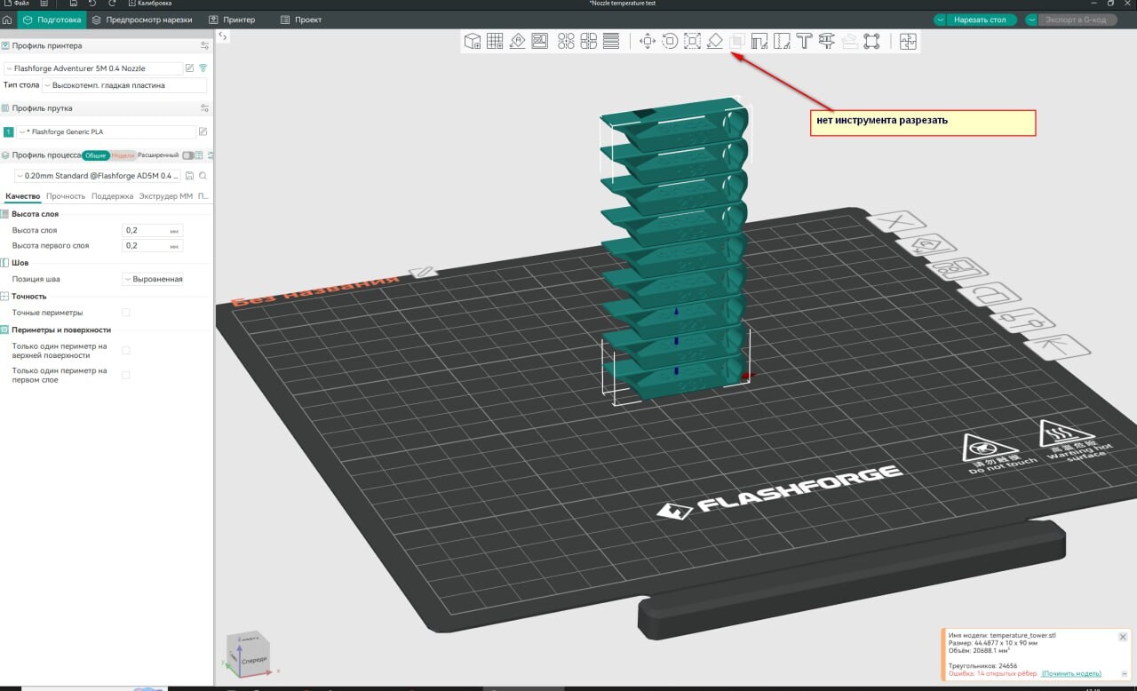Screen dimensions: 1137x691
Task: Click the Высота слоя input field
Action: [152, 230]
